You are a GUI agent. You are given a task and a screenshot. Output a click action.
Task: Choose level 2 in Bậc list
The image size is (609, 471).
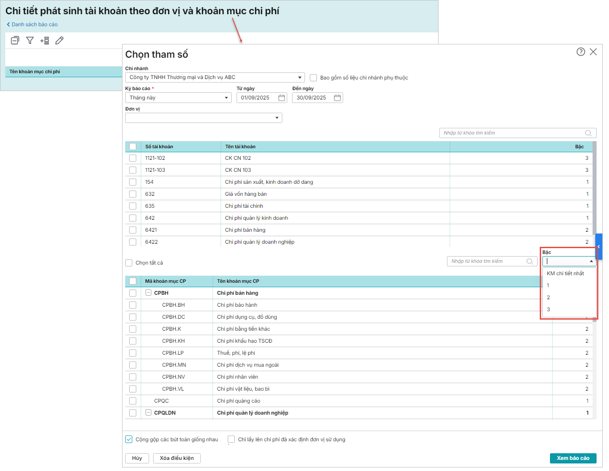tap(549, 297)
